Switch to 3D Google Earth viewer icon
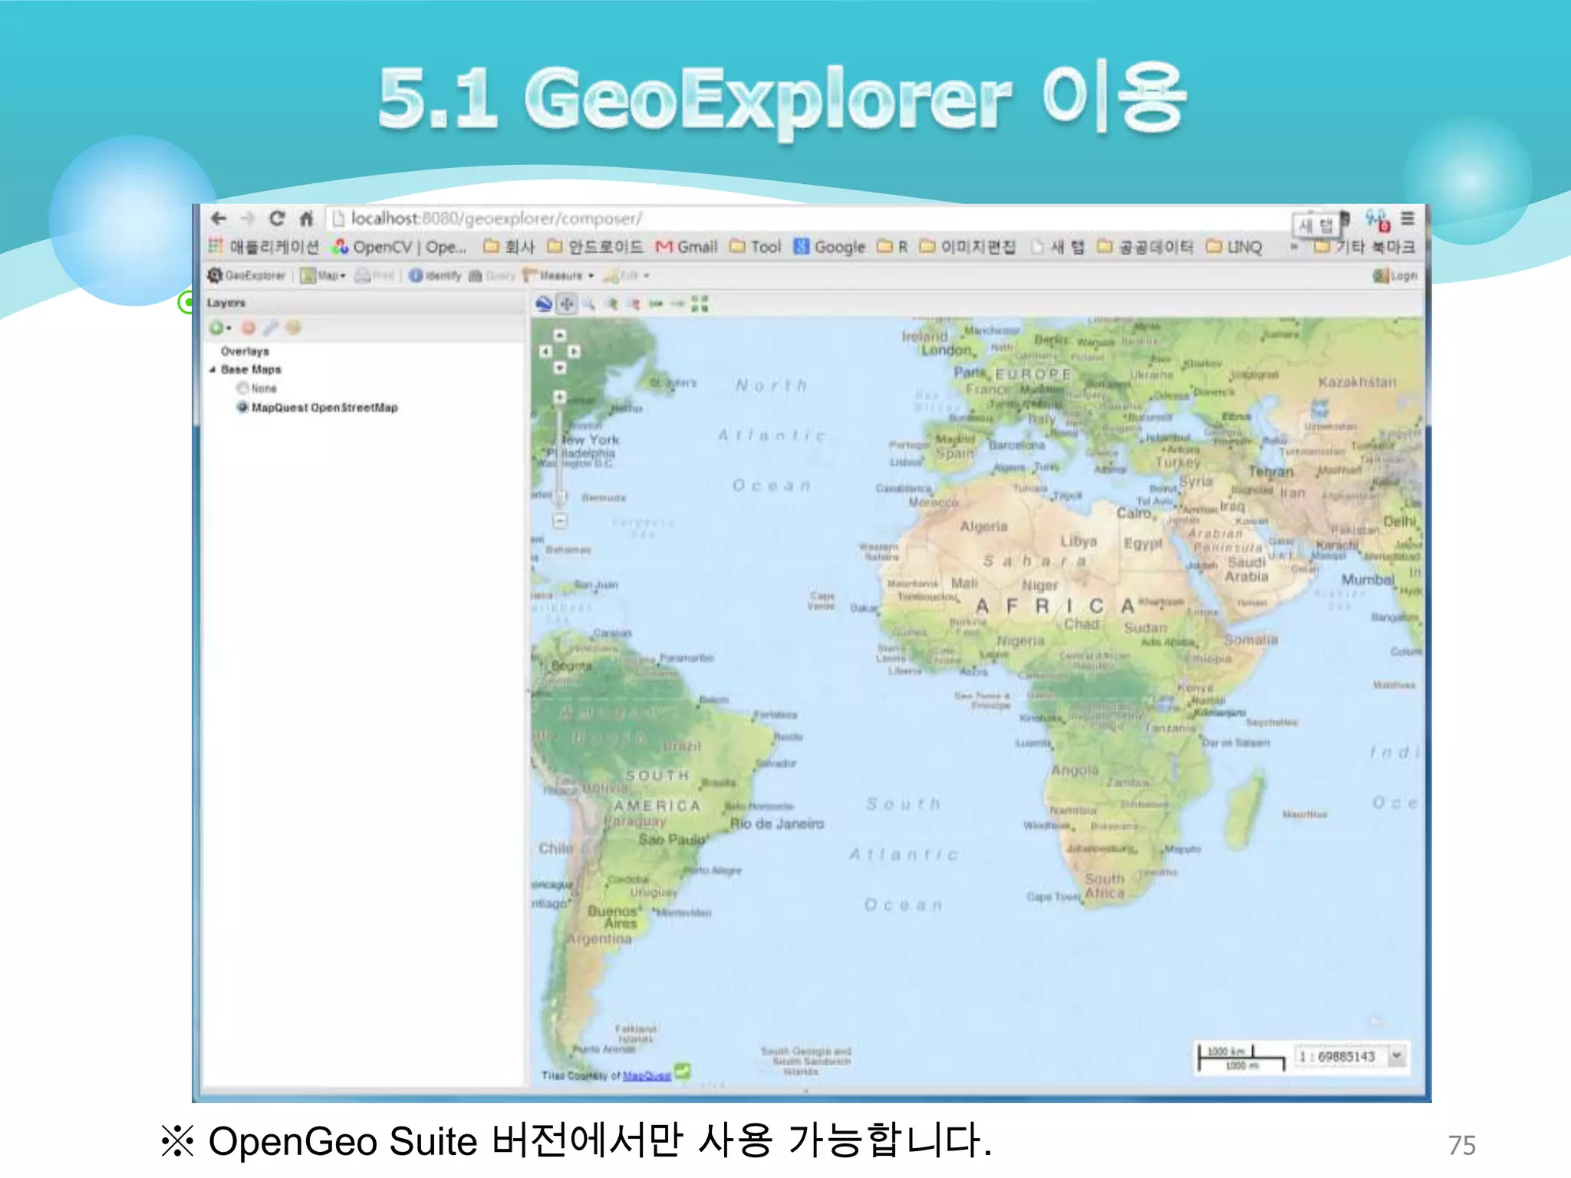The height and width of the screenshot is (1178, 1571). point(544,304)
